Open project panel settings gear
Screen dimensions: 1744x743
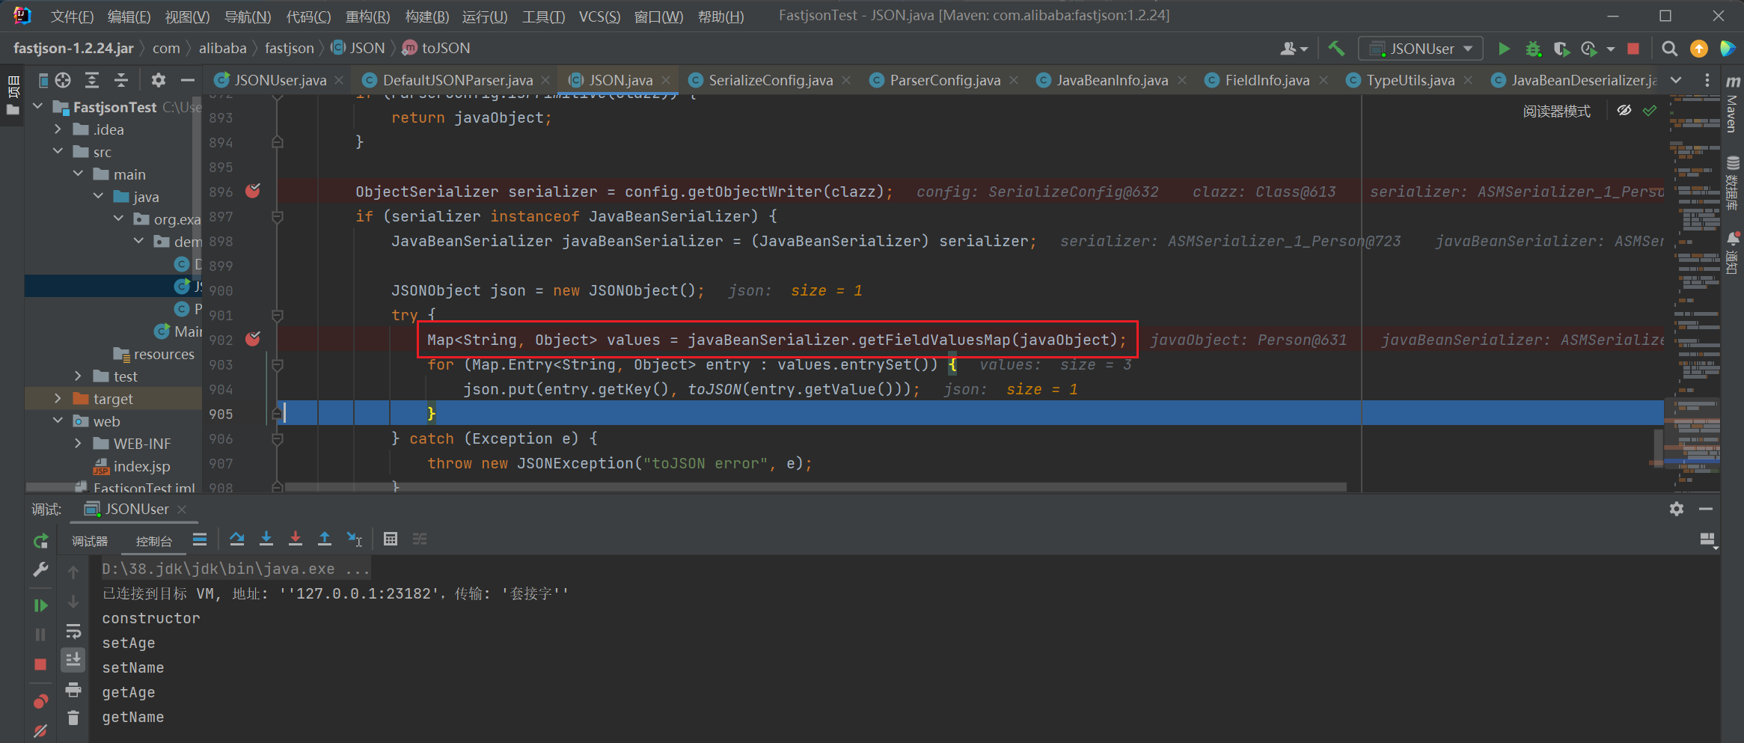point(158,80)
